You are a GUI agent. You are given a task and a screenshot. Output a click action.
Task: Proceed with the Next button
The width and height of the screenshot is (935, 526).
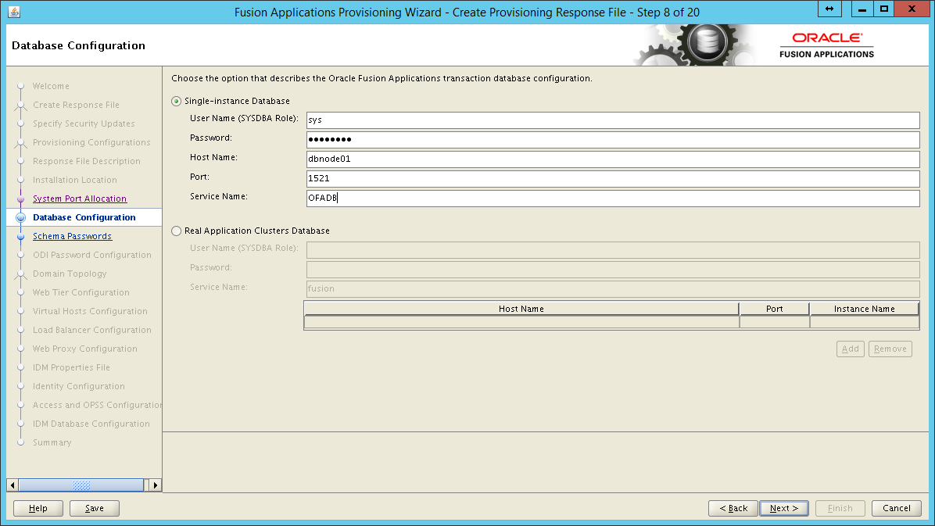783,508
